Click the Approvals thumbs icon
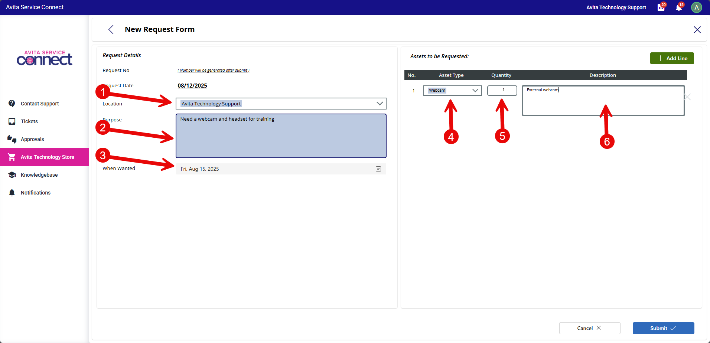Image resolution: width=710 pixels, height=343 pixels. [x=12, y=139]
